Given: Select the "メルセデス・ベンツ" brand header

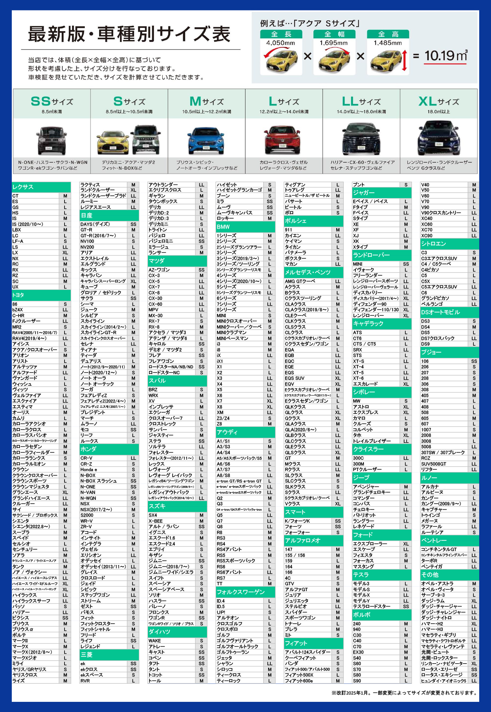Looking at the screenshot, I should coord(314,273).
